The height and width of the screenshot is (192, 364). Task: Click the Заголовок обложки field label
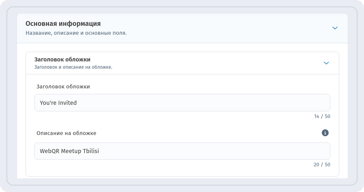[63, 87]
